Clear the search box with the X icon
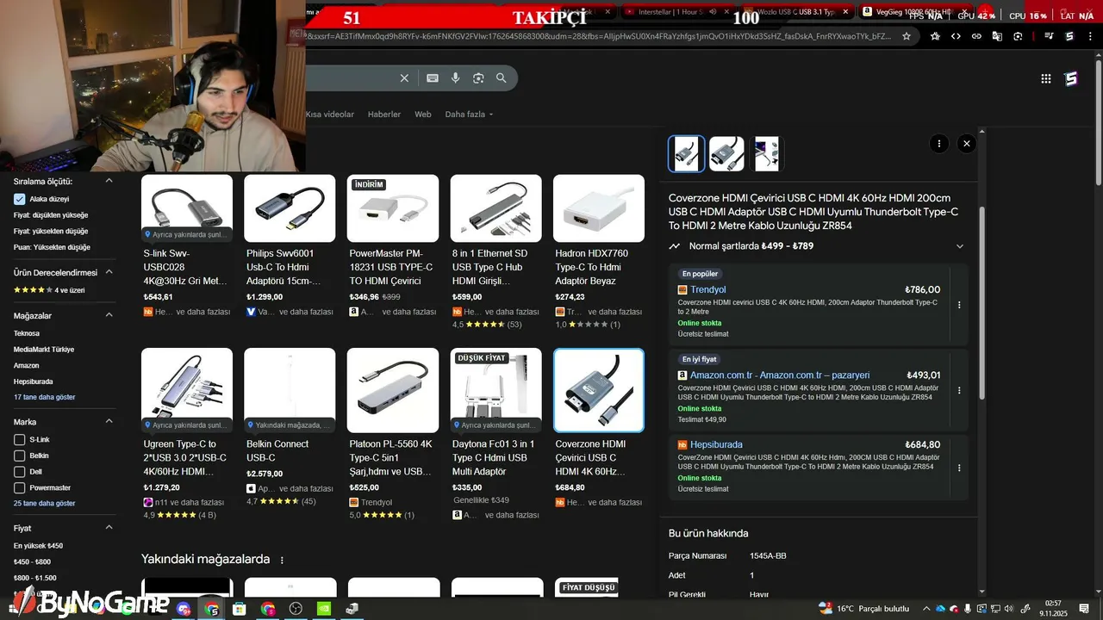 404,78
